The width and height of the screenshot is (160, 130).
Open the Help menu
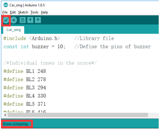[44, 12]
